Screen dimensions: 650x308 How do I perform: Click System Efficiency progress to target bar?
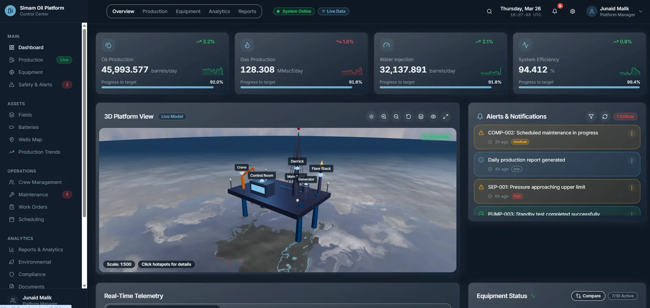pyautogui.click(x=579, y=87)
